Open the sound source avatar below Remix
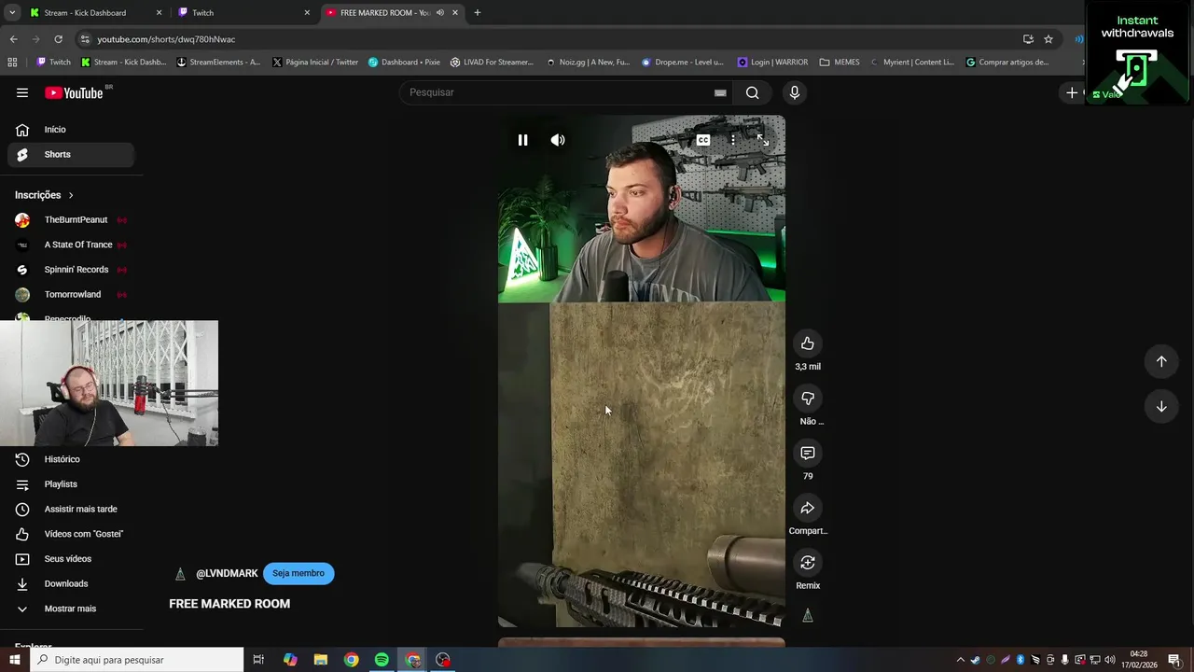Screen dimensions: 1194x672 click(808, 615)
